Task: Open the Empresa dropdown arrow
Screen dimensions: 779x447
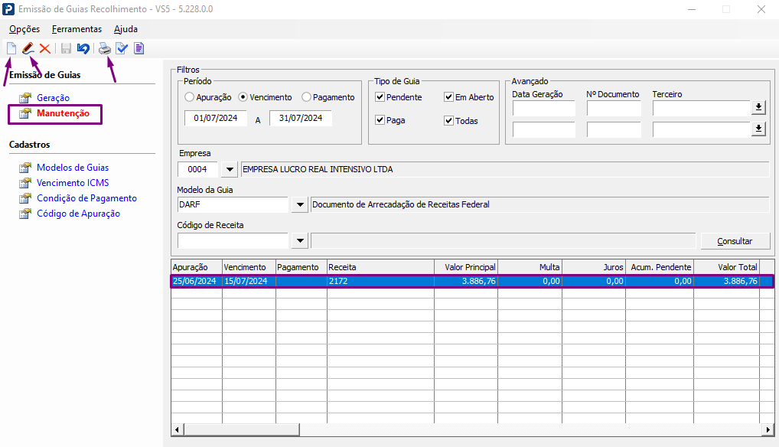Action: [x=229, y=169]
